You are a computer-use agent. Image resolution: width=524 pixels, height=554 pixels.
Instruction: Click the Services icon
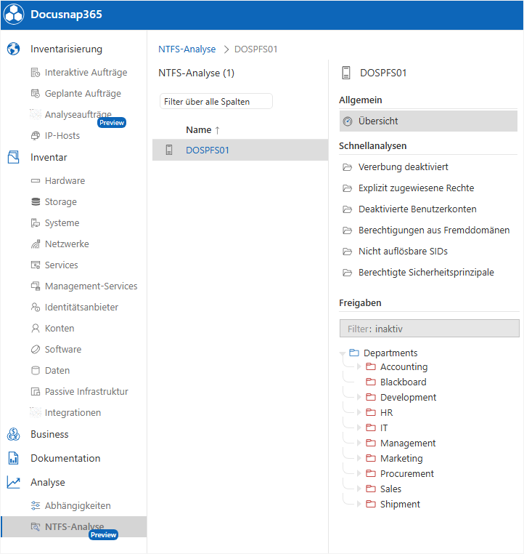(x=36, y=265)
